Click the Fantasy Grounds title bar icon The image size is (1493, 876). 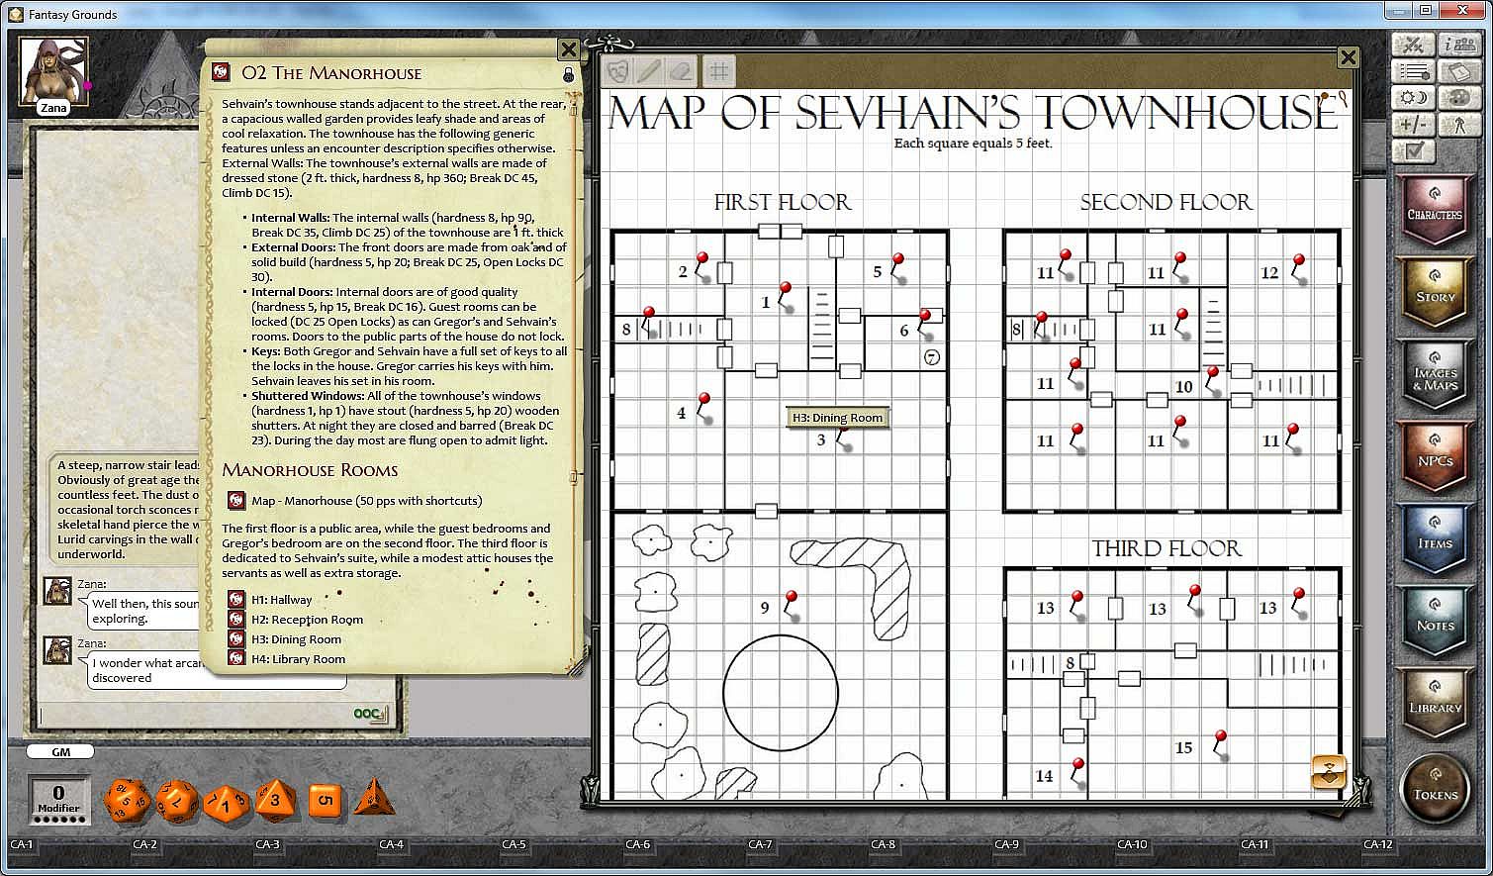16,14
